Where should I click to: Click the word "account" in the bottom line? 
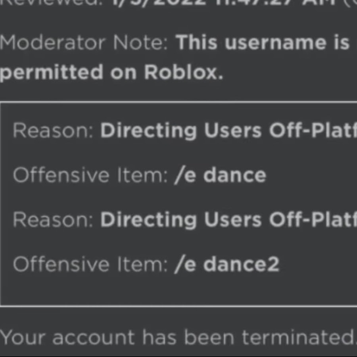click(x=94, y=338)
